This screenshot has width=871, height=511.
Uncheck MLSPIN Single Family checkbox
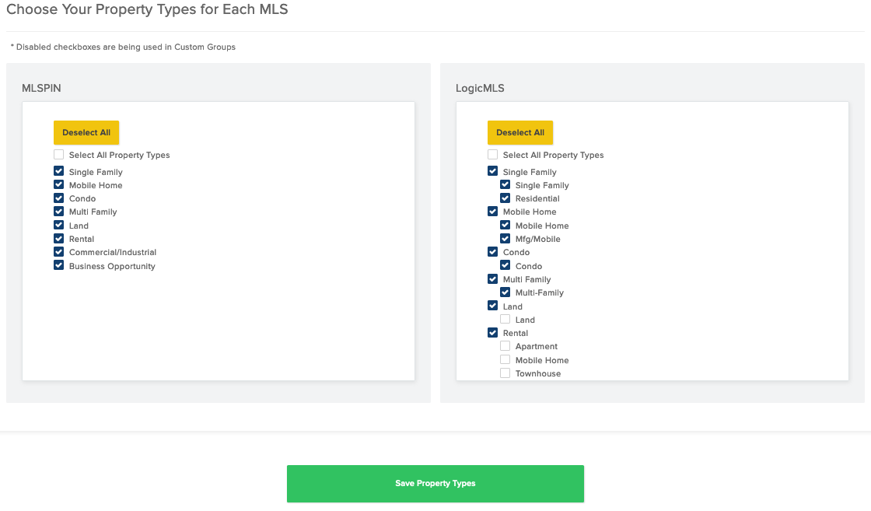(x=59, y=171)
